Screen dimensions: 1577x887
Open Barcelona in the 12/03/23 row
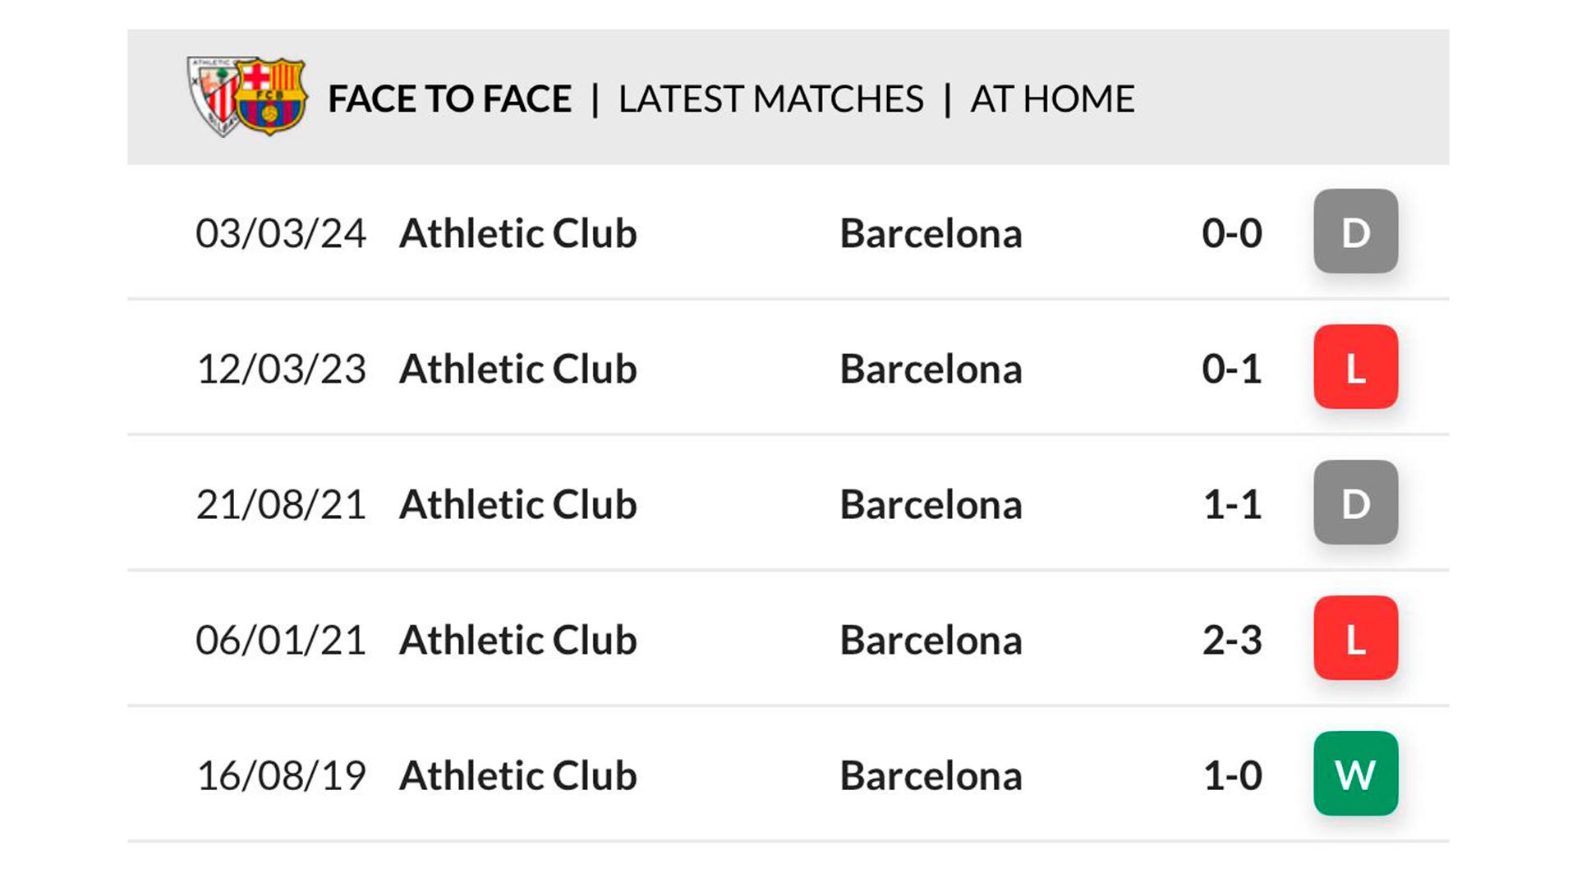931,369
